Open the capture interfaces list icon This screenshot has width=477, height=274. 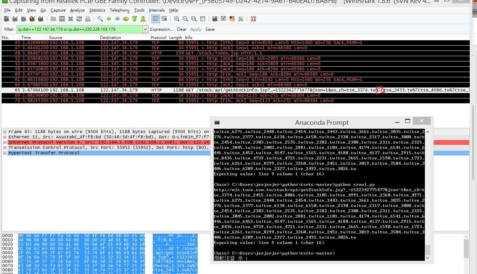point(6,19)
